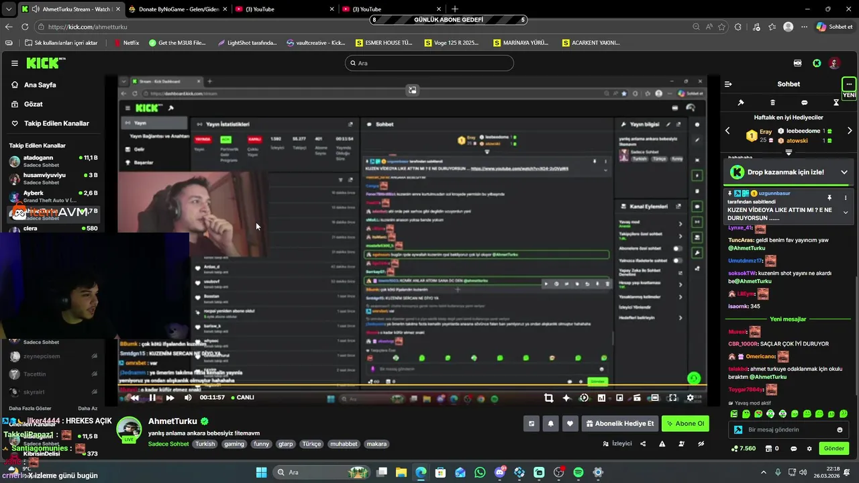Click the shop icon next to 0
The height and width of the screenshot is (483, 859).
769,449
